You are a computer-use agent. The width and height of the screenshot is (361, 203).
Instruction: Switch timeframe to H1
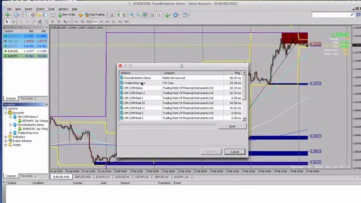pos(101,21)
